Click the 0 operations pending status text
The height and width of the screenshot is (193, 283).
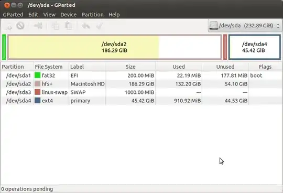27,189
